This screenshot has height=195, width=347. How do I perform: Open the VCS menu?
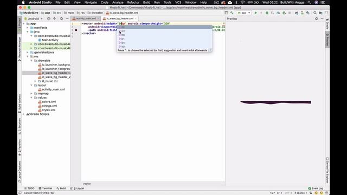tap(178, 2)
